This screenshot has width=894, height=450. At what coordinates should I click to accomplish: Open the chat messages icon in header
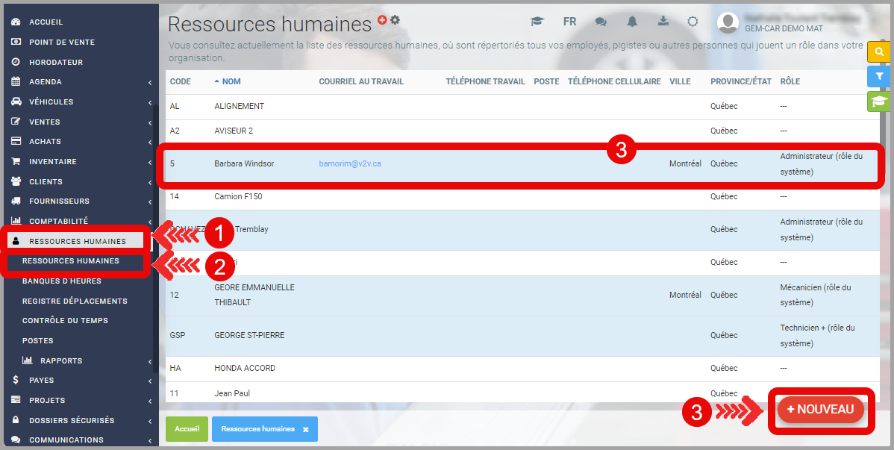(601, 22)
